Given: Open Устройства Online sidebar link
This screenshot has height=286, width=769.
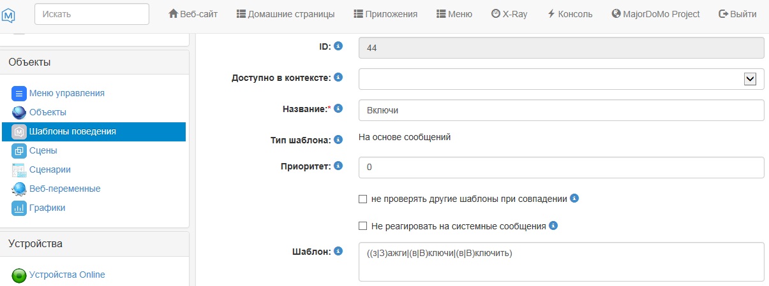Looking at the screenshot, I should tap(67, 275).
